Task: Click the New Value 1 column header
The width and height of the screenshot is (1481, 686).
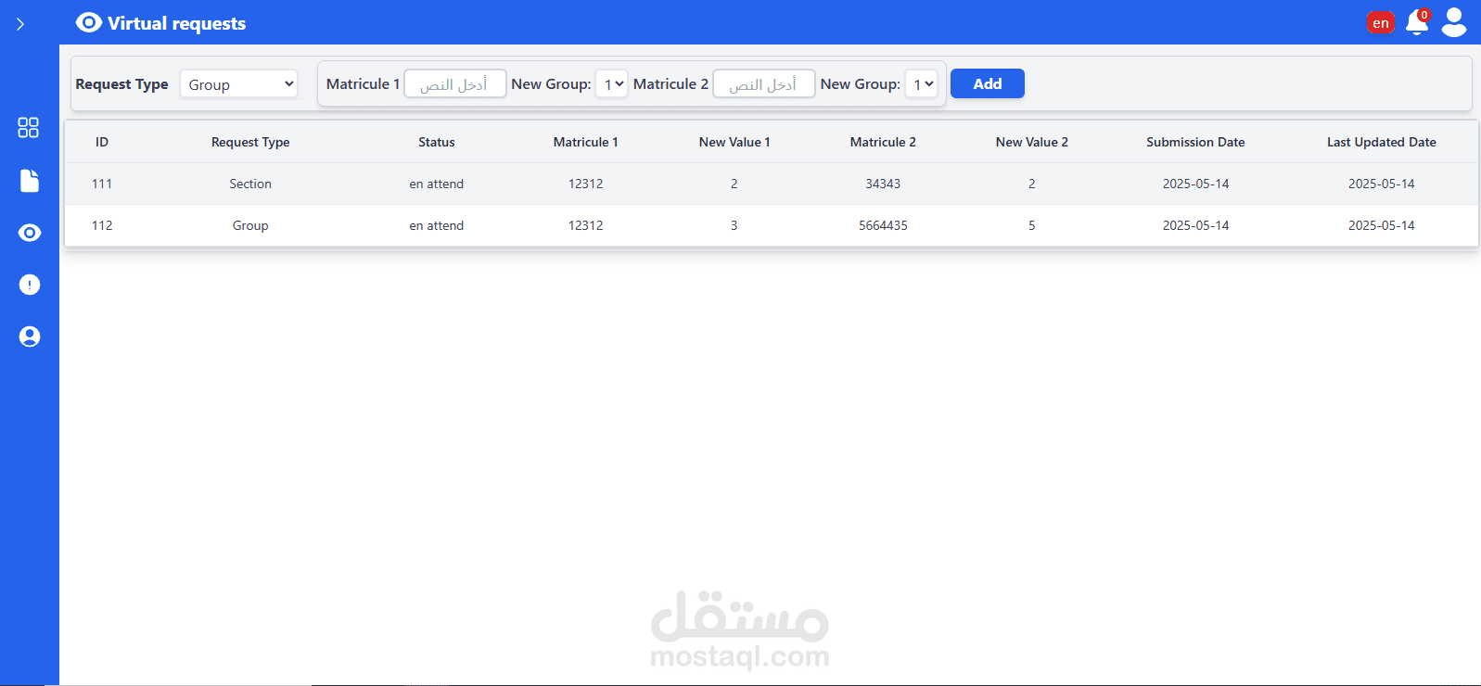Action: point(734,142)
